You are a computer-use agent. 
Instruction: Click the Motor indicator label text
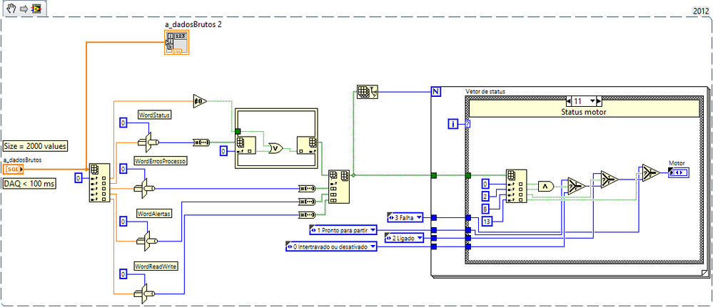click(677, 163)
